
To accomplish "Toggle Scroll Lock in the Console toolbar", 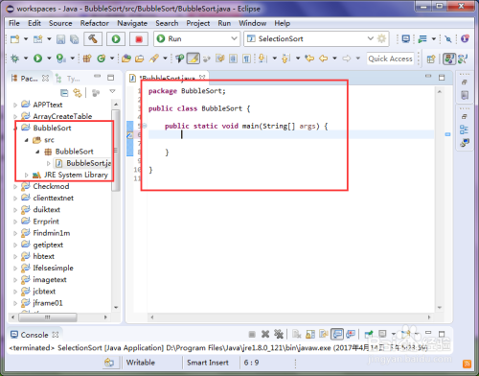I will [x=310, y=335].
